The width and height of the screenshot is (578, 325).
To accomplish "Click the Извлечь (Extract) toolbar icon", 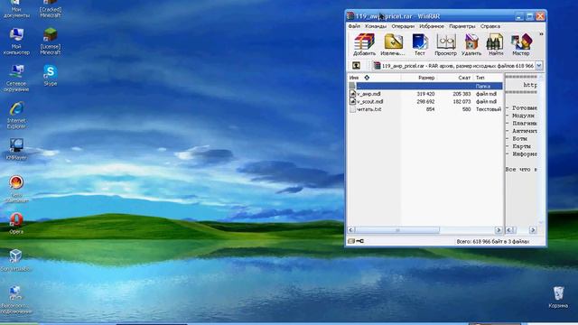I will pos(393,44).
